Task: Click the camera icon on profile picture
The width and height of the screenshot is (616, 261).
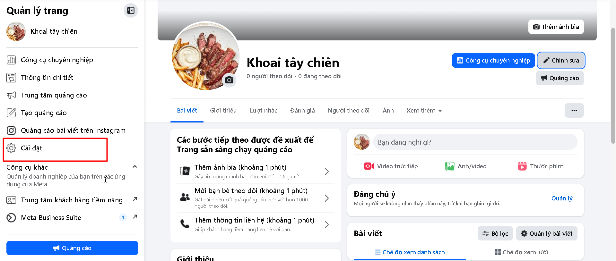Action: tap(229, 80)
